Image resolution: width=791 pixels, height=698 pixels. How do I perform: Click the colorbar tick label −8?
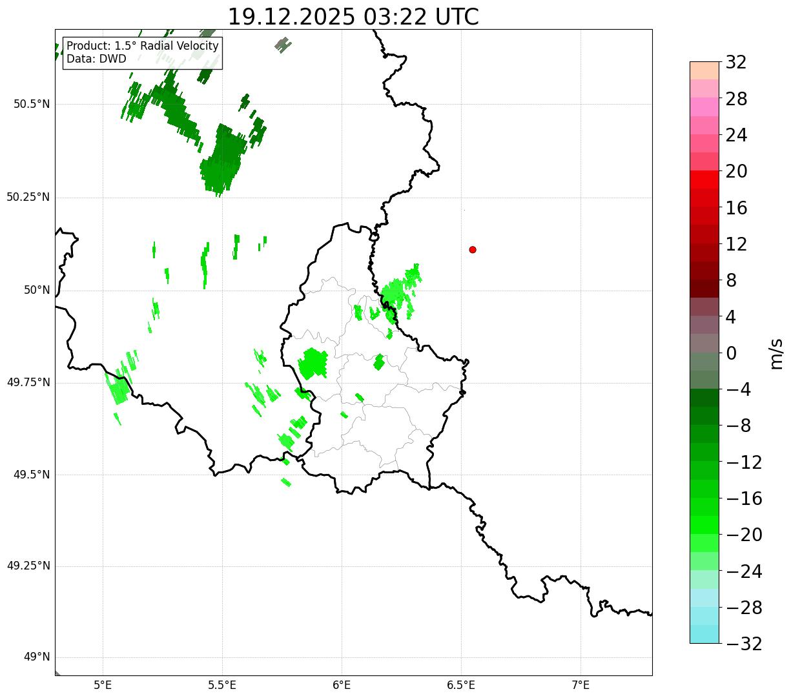pyautogui.click(x=738, y=426)
